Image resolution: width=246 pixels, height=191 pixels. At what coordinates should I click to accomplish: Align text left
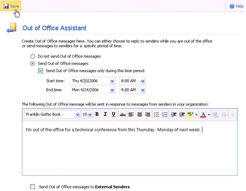(x=131, y=114)
